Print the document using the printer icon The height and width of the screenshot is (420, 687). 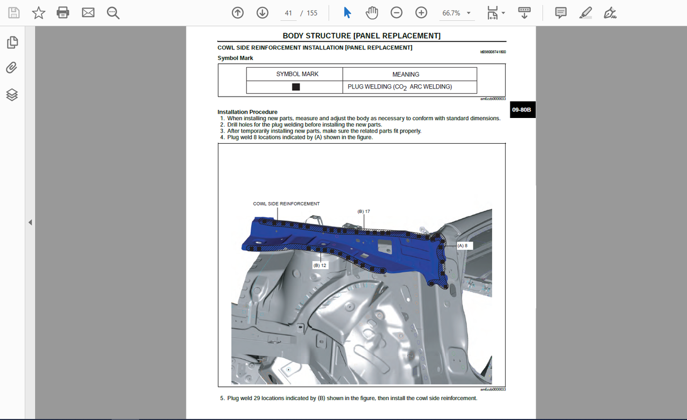point(63,13)
